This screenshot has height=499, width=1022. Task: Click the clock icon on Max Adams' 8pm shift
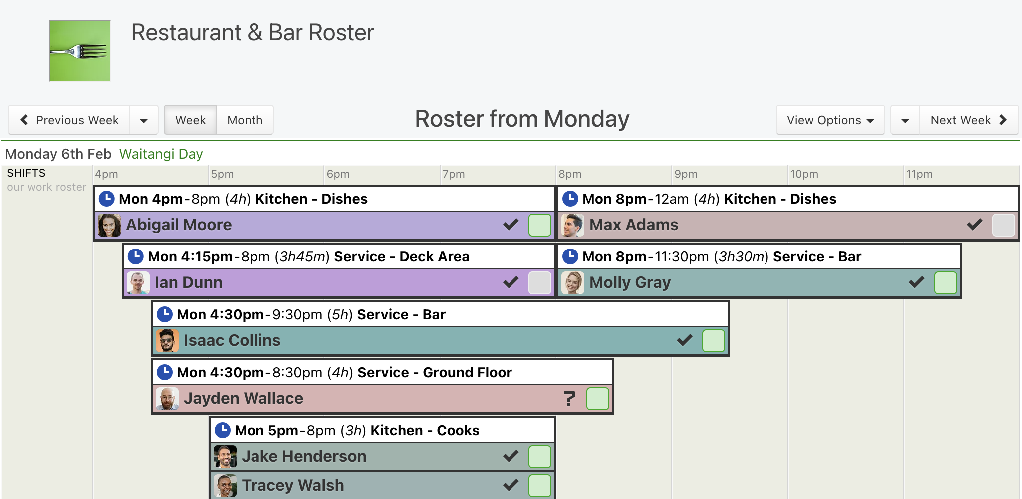[570, 199]
